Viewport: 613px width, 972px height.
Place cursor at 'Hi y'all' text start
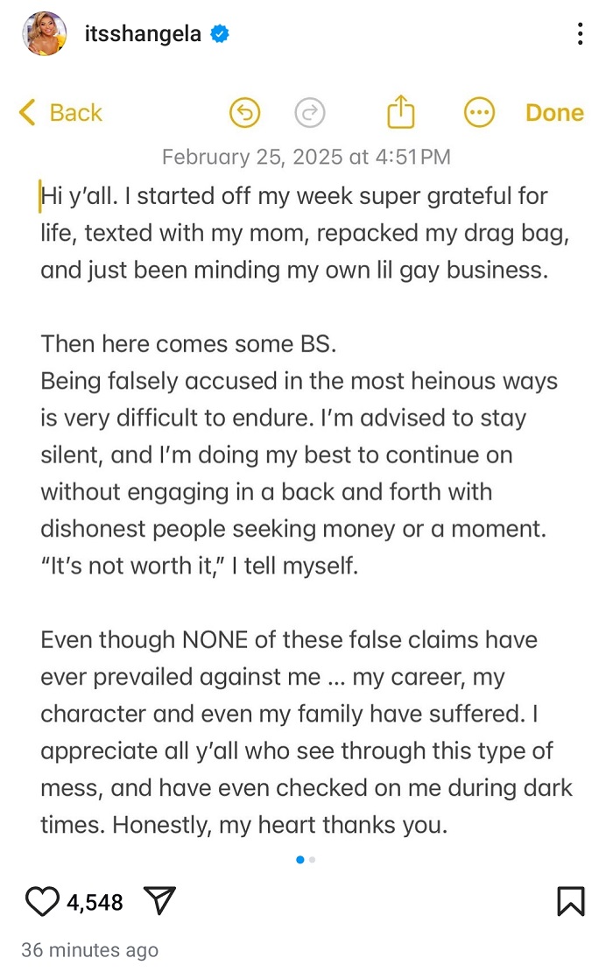(x=40, y=196)
